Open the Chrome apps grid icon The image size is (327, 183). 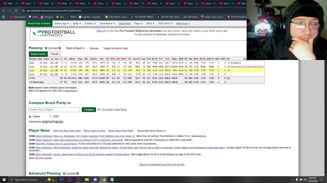[3, 17]
